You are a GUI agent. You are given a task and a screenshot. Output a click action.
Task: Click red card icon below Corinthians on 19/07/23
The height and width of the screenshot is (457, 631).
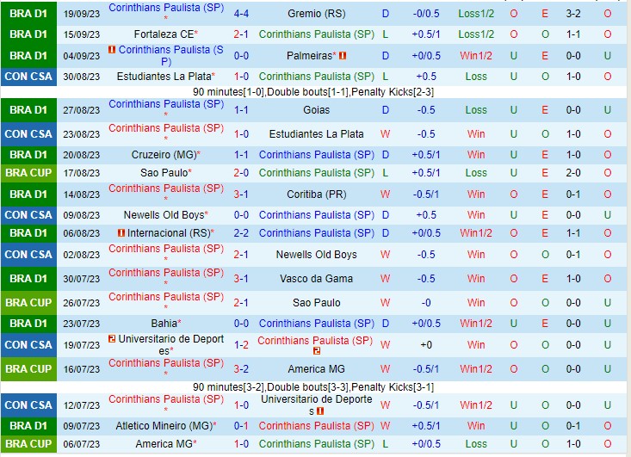(x=317, y=351)
